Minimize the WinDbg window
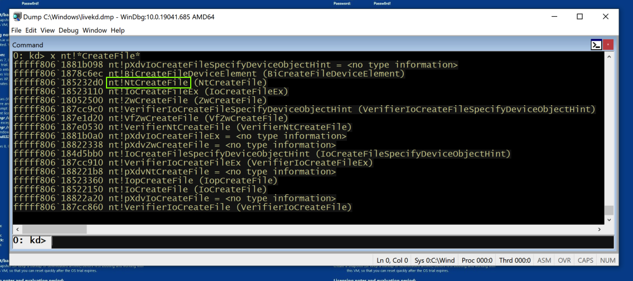 [x=554, y=17]
